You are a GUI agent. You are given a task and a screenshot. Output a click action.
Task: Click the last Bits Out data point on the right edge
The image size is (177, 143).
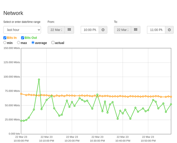coord(171,104)
